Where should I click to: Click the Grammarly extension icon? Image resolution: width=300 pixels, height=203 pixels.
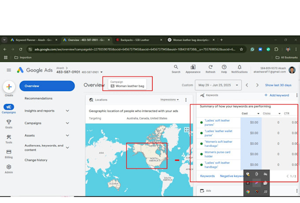pos(252,49)
